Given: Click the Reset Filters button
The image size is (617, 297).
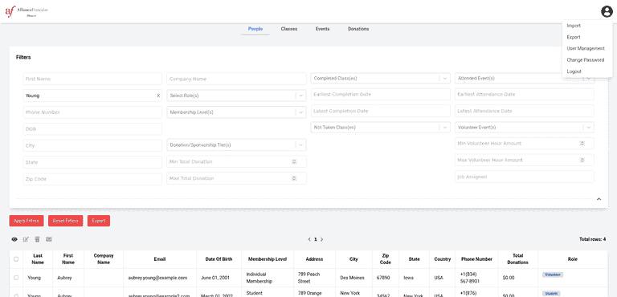Looking at the screenshot, I should click(66, 221).
